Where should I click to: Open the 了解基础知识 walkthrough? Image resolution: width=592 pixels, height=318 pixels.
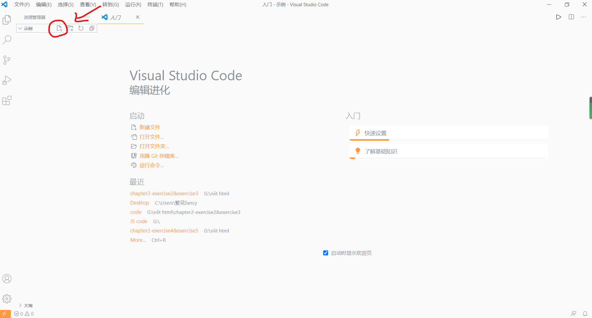click(449, 152)
